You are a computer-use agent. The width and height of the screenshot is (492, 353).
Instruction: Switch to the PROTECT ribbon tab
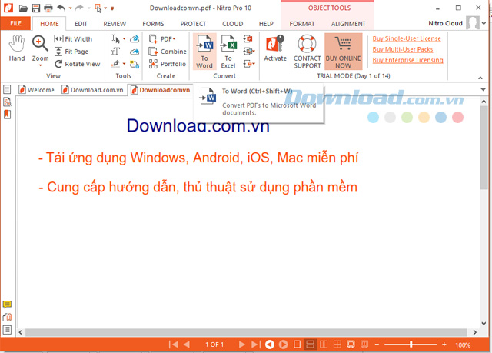(x=193, y=24)
